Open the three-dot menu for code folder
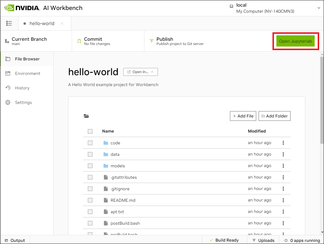 [283, 143]
